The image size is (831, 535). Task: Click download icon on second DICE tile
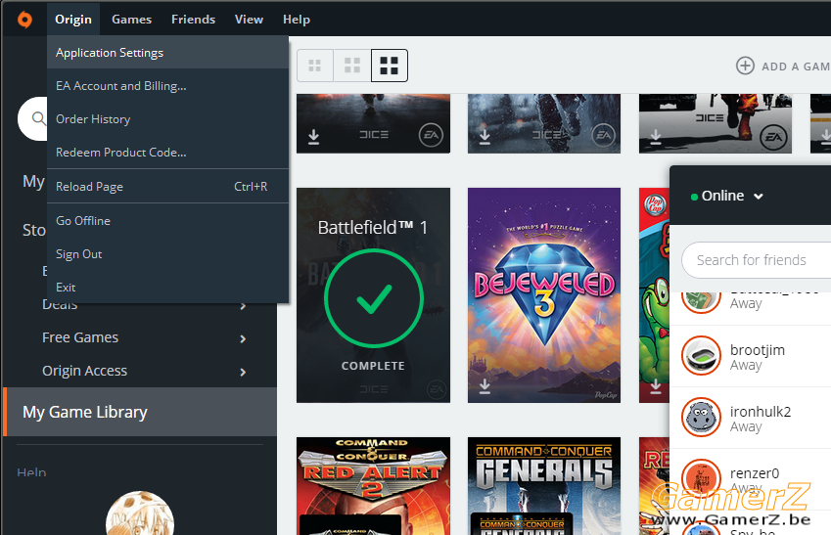coord(485,137)
